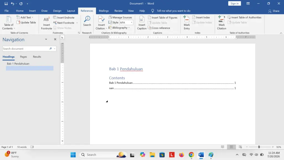The height and width of the screenshot is (160, 284).
Task: Click the zoom slider handle
Action: [259, 147]
